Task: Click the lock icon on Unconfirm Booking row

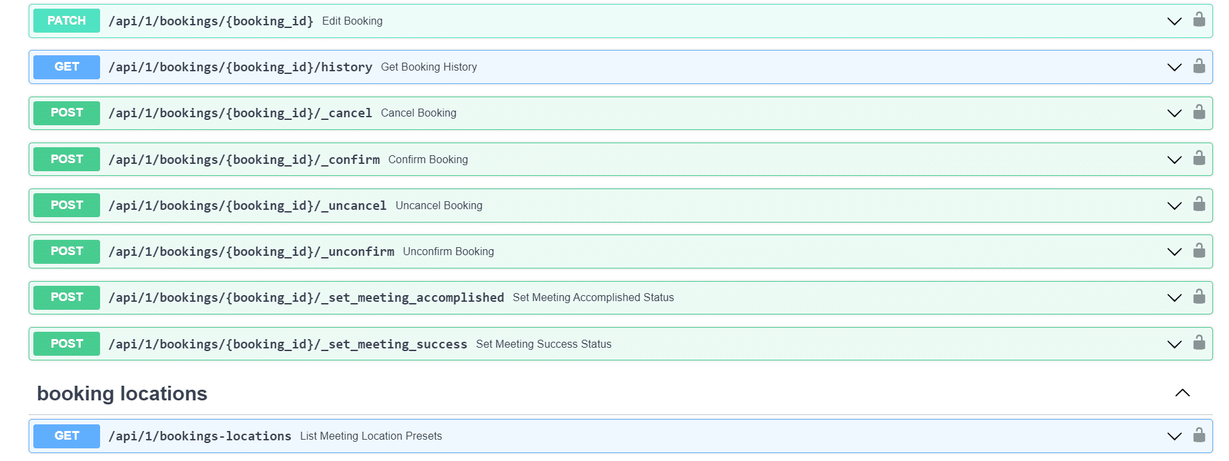Action: tap(1199, 250)
